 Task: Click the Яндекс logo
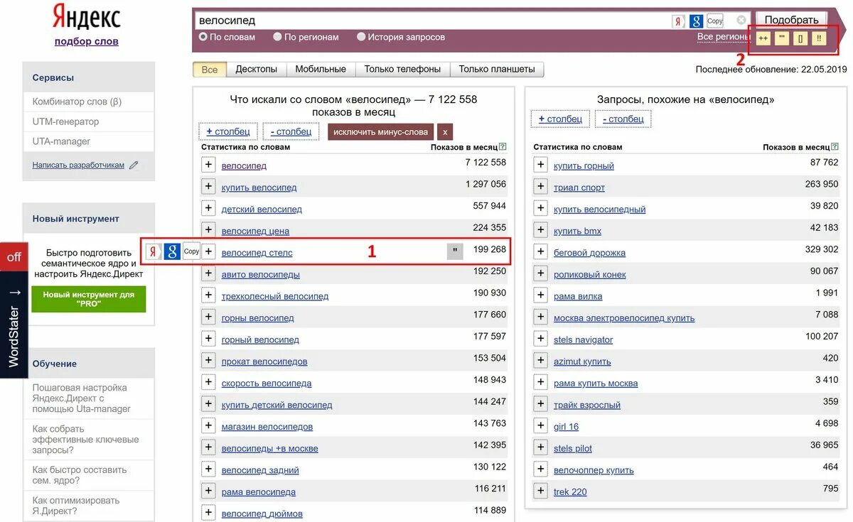pos(87,17)
